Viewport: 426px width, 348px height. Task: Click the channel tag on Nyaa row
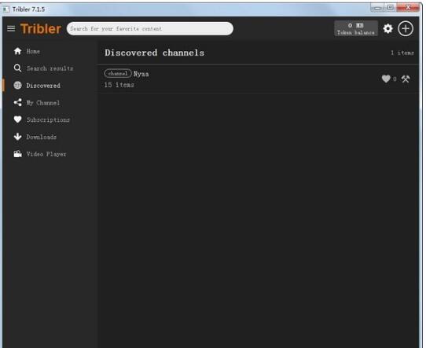[118, 73]
